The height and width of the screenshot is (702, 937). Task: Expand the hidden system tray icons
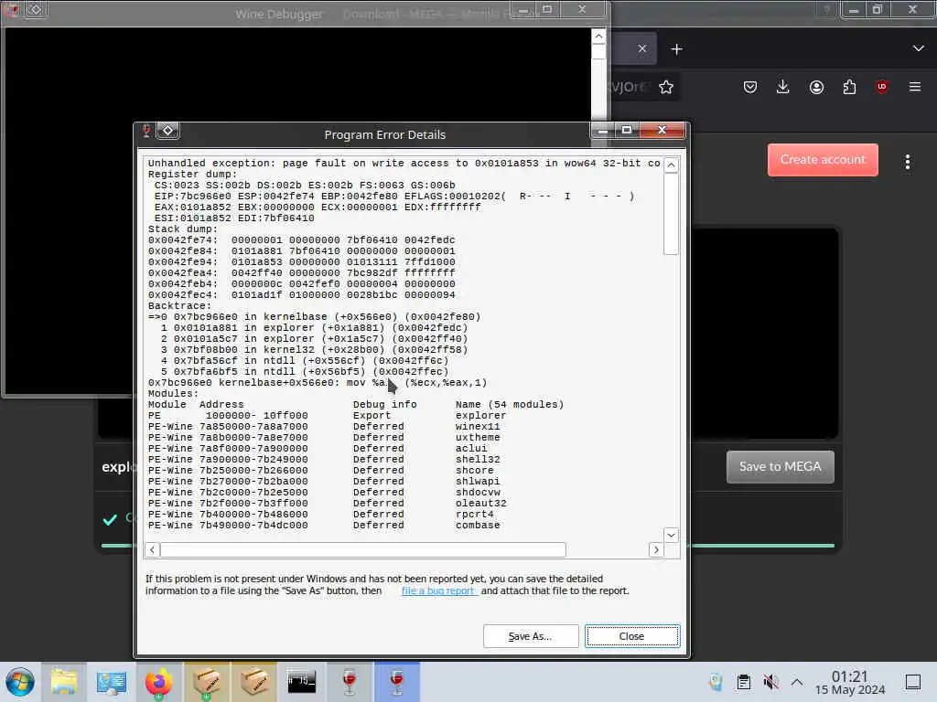click(x=797, y=682)
